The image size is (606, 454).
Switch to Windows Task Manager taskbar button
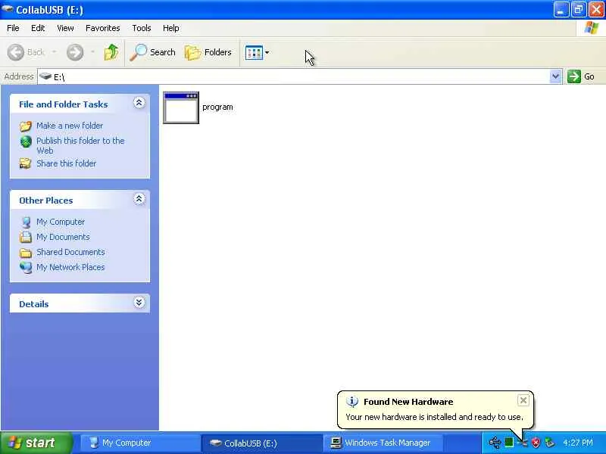coord(383,443)
